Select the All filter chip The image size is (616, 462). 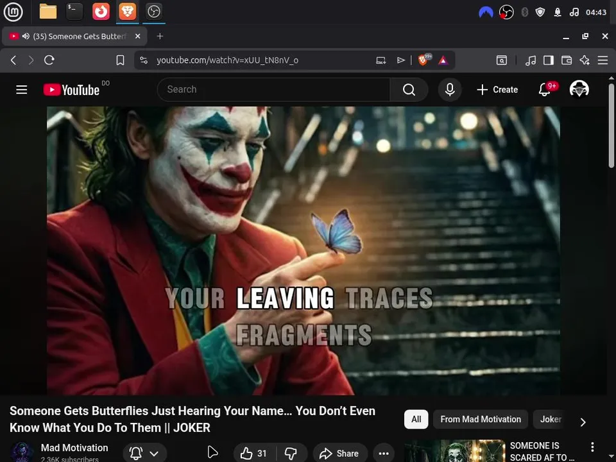click(x=416, y=419)
